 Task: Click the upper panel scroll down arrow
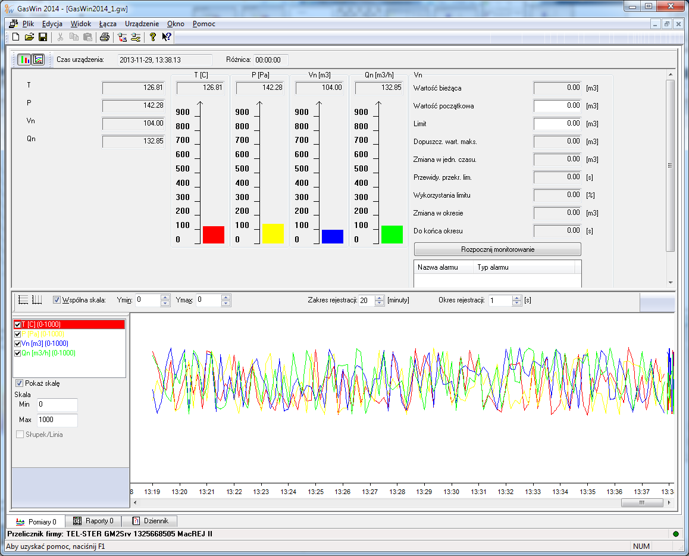pos(670,282)
